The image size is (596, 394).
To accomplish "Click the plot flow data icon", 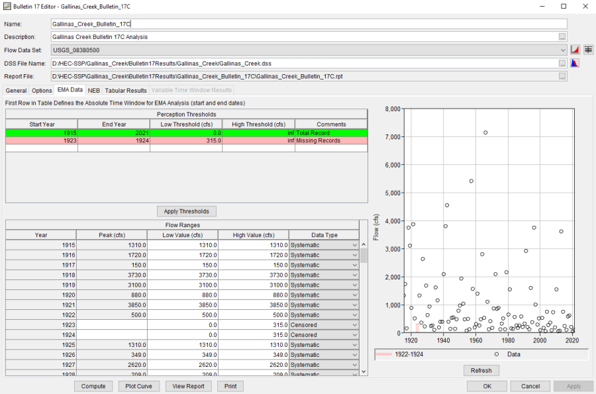I will (x=575, y=50).
